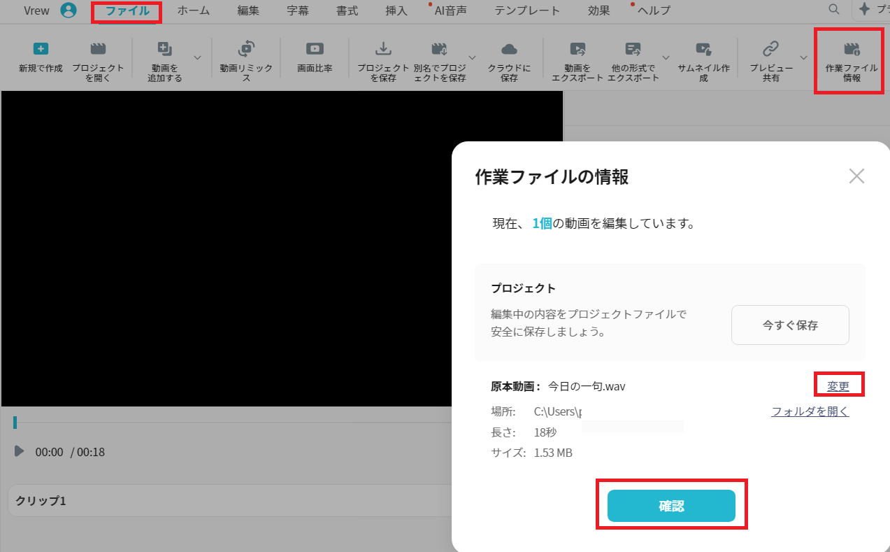Open the 編集 tab
Image resolution: width=890 pixels, height=552 pixels.
[248, 10]
